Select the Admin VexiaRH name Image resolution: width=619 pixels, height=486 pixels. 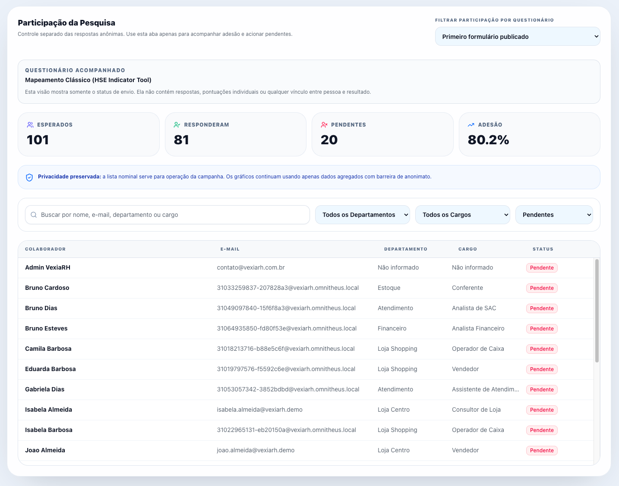click(x=47, y=267)
